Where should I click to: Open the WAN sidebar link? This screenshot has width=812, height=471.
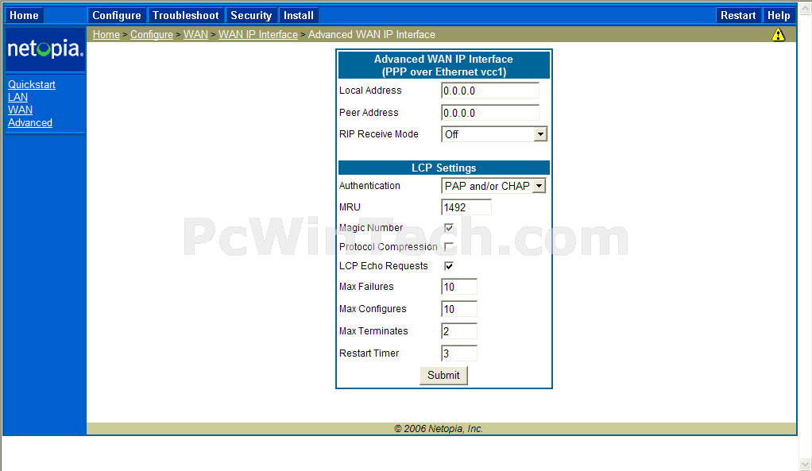tap(20, 110)
